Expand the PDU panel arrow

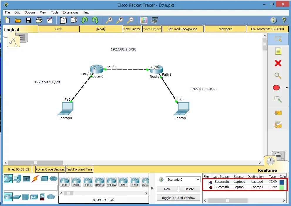(152, 188)
